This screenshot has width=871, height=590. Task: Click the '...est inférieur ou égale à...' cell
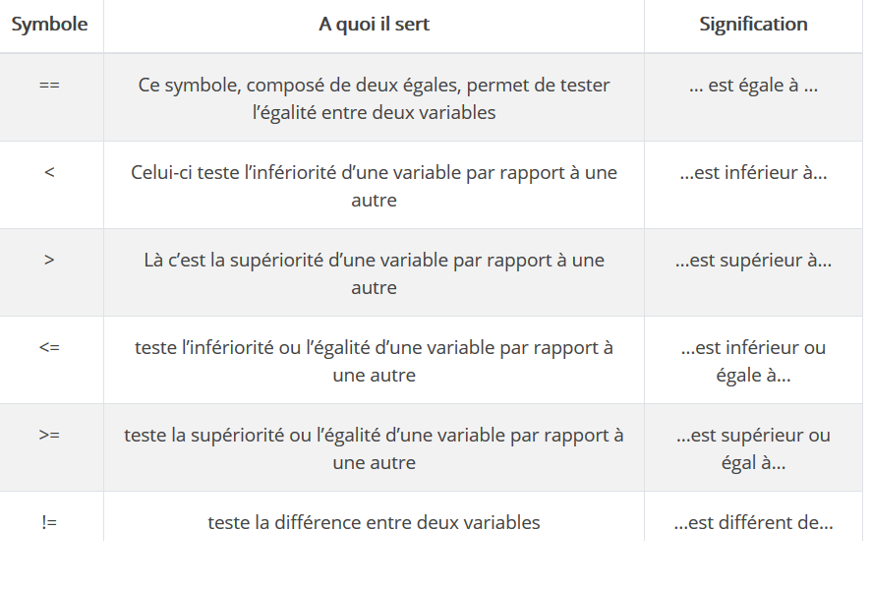753,361
